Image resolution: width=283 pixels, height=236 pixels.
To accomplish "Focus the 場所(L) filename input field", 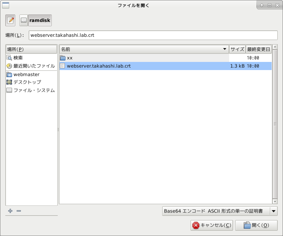I will click(153, 35).
